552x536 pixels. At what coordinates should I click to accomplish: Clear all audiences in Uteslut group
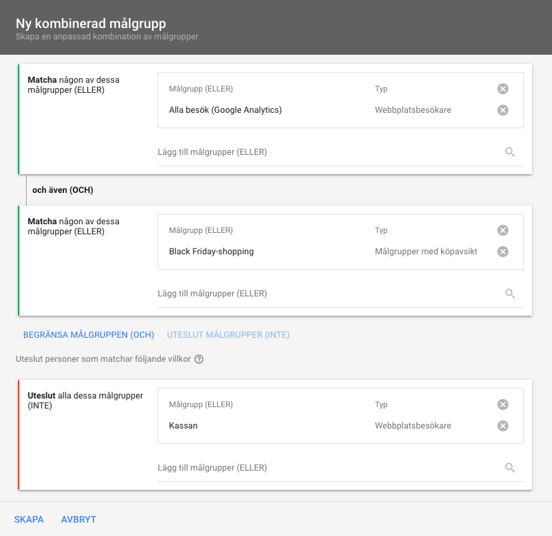[503, 405]
